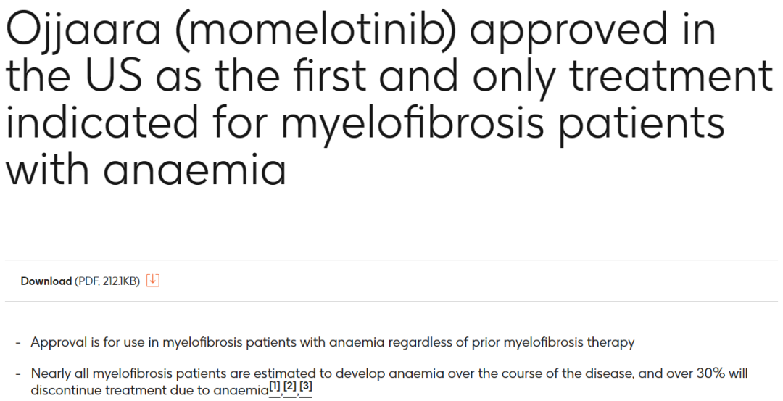
Task: Click the dash marker before 'Approval is for use'
Action: 18,343
